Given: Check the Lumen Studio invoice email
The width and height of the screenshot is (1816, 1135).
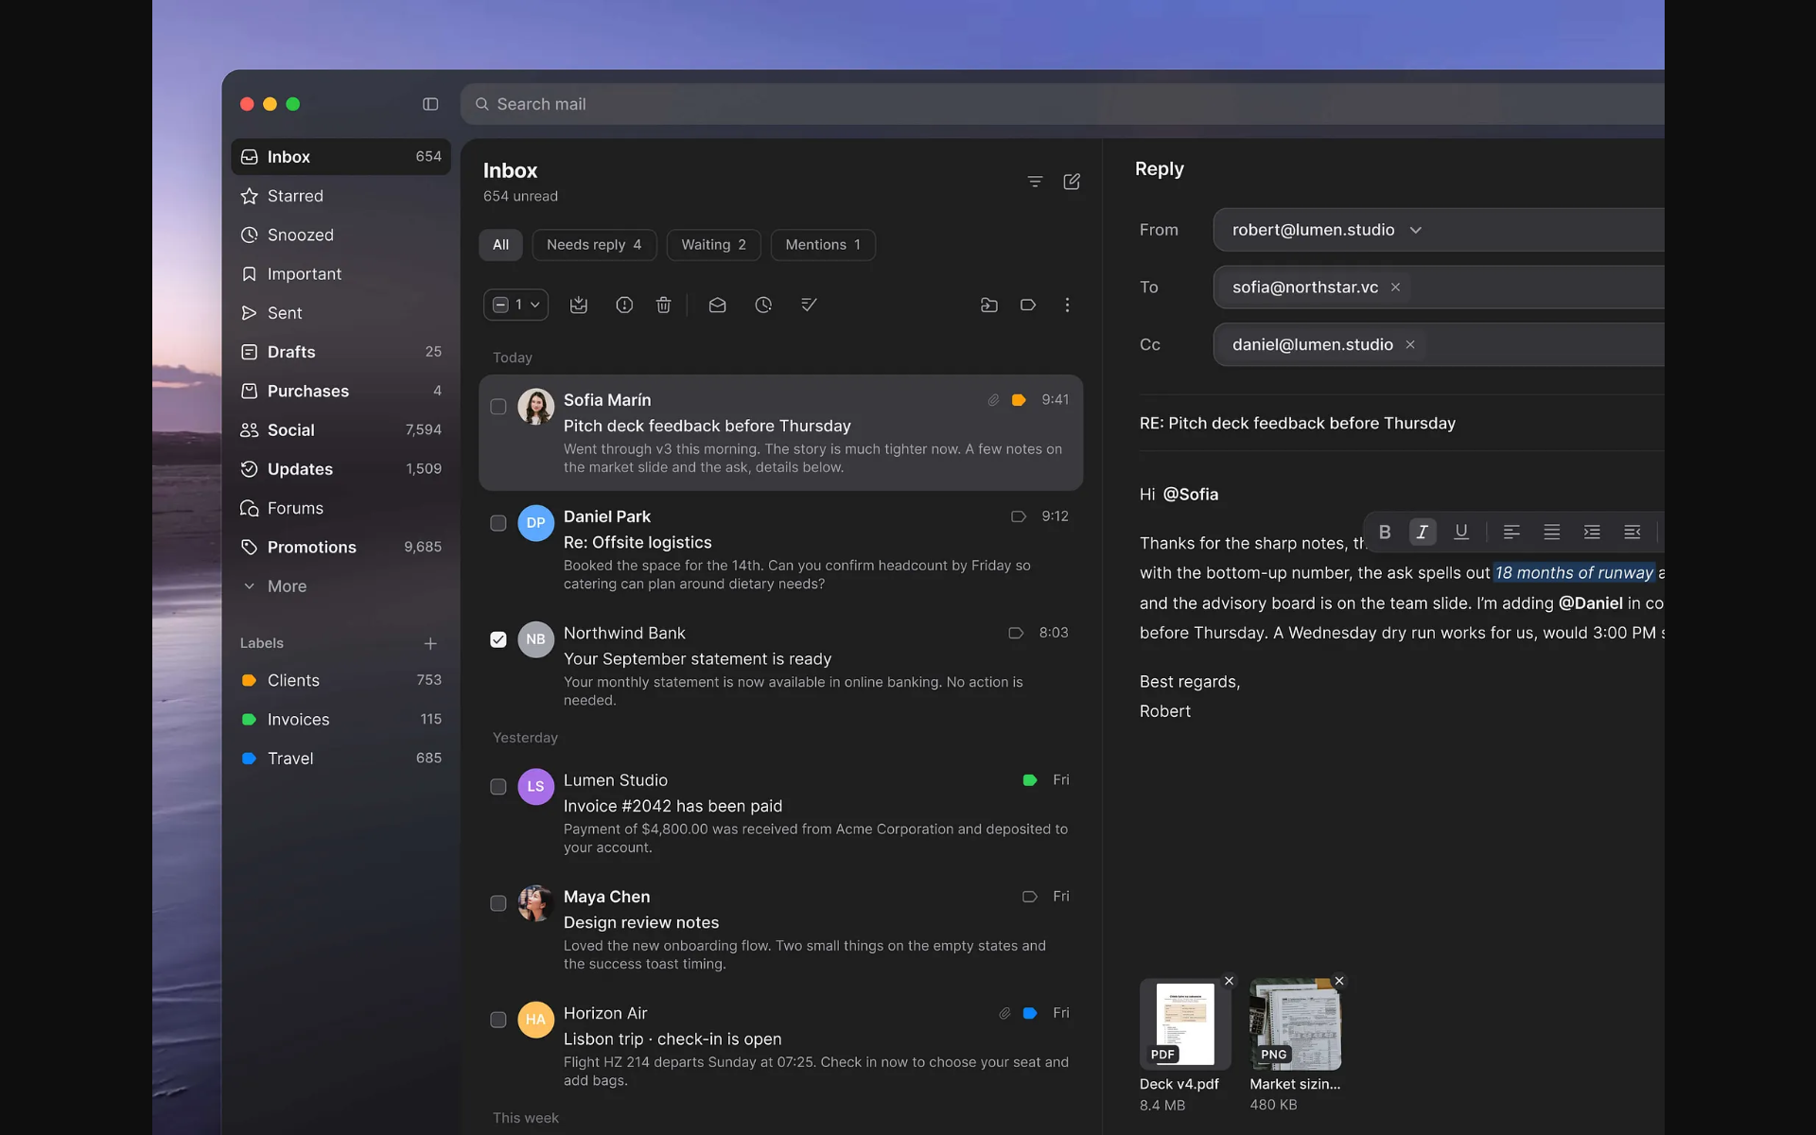Looking at the screenshot, I should [x=498, y=787].
